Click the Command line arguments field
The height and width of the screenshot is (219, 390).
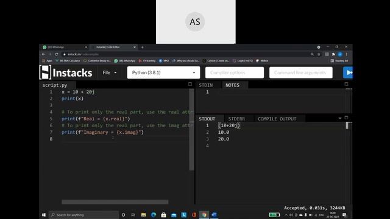pyautogui.click(x=300, y=72)
